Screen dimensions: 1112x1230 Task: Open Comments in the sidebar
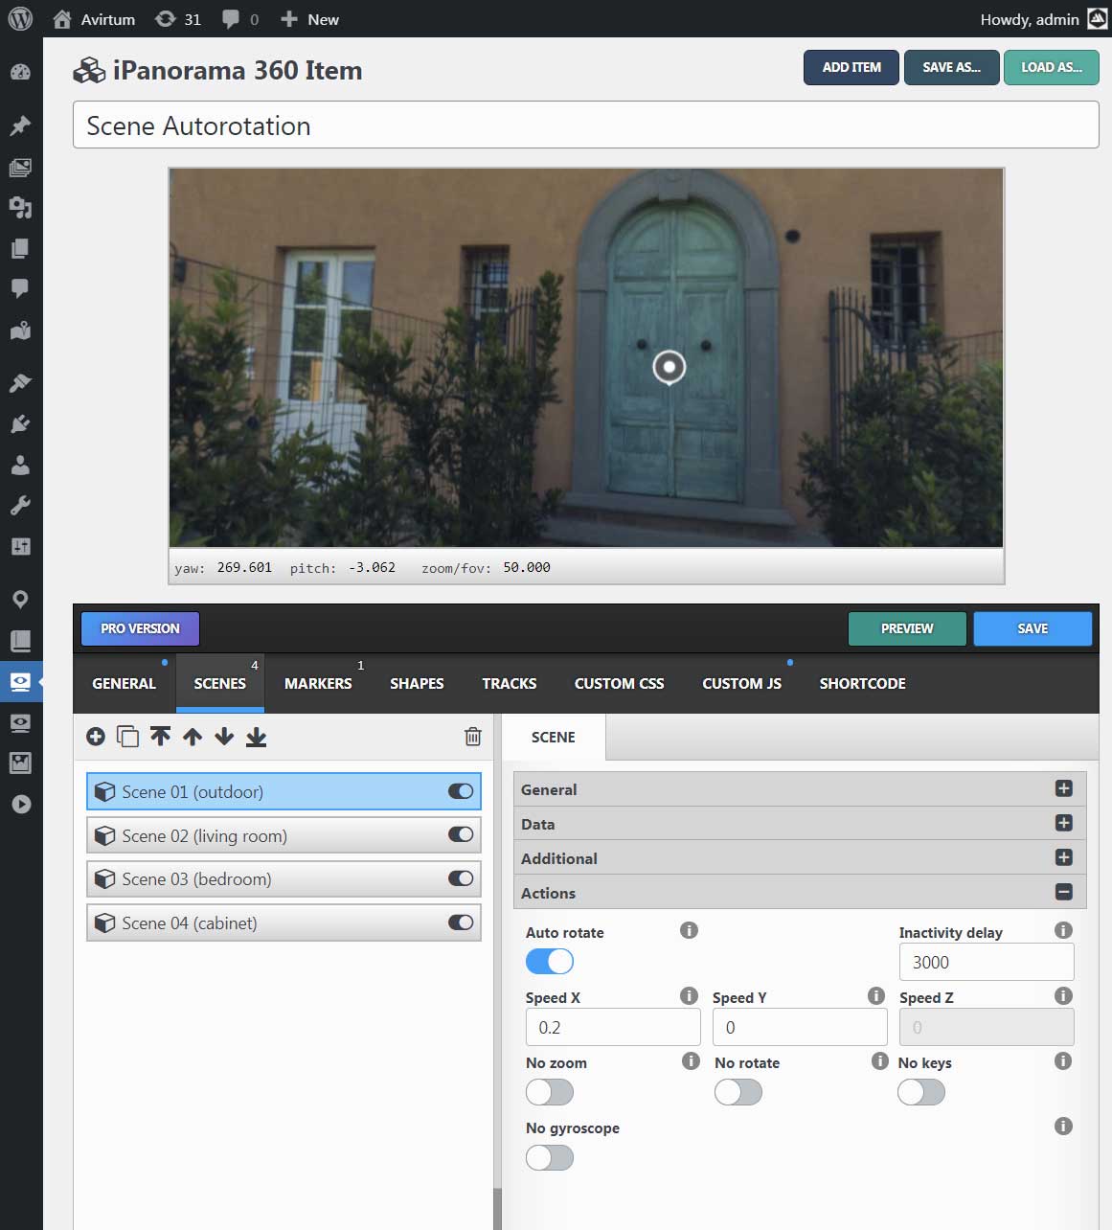tap(20, 288)
